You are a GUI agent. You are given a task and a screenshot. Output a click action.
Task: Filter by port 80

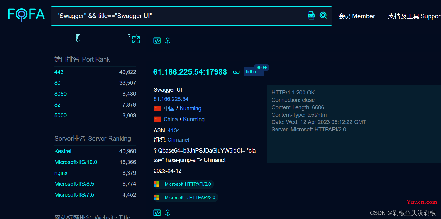tap(58, 83)
